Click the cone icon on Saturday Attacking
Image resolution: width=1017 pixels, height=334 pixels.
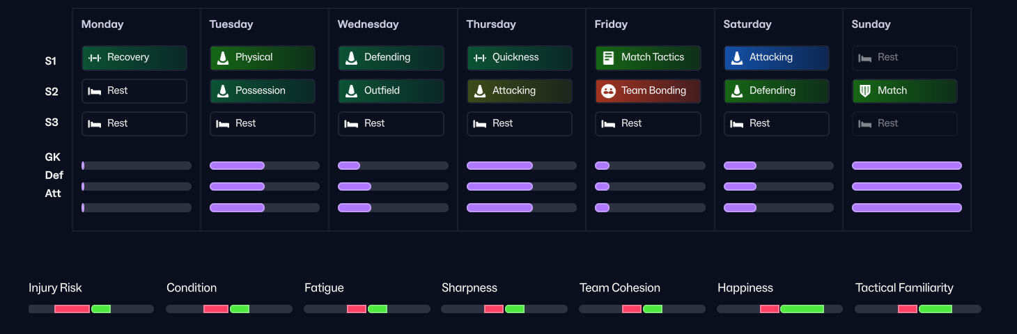[737, 58]
